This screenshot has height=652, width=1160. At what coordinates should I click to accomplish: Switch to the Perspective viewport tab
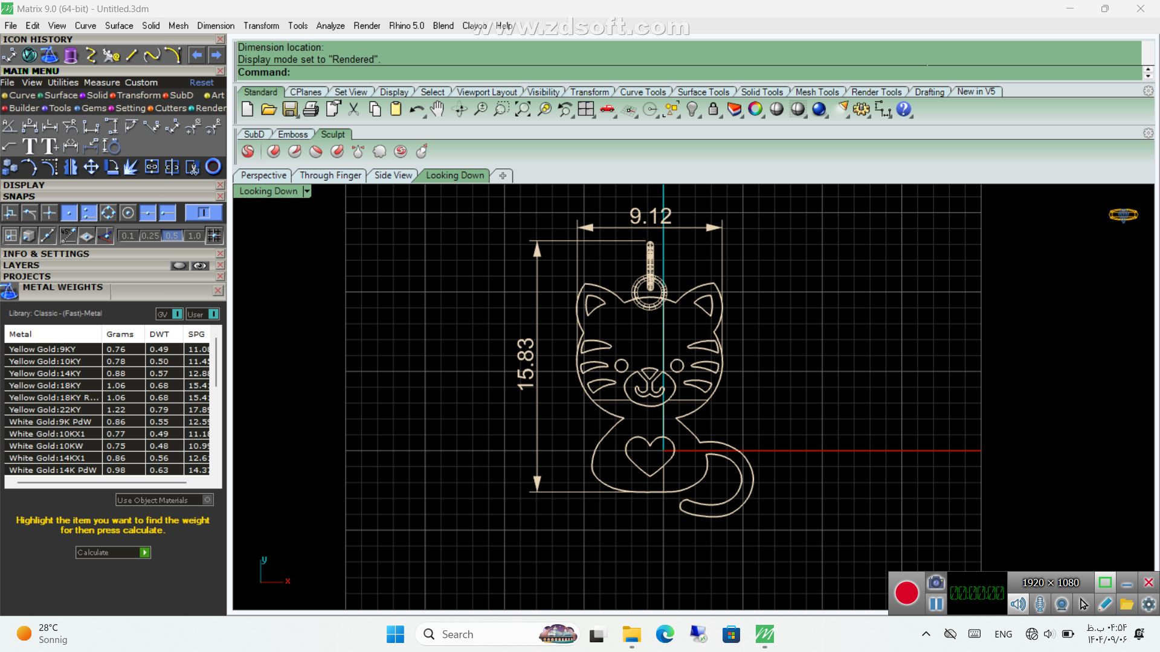[263, 175]
